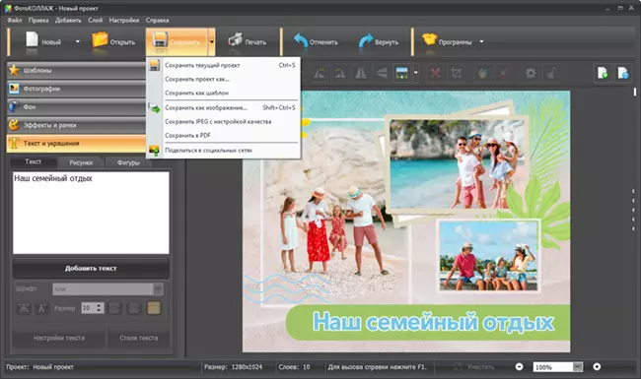The height and width of the screenshot is (379, 641).
Task: Open the Фон section
Action: click(x=76, y=107)
